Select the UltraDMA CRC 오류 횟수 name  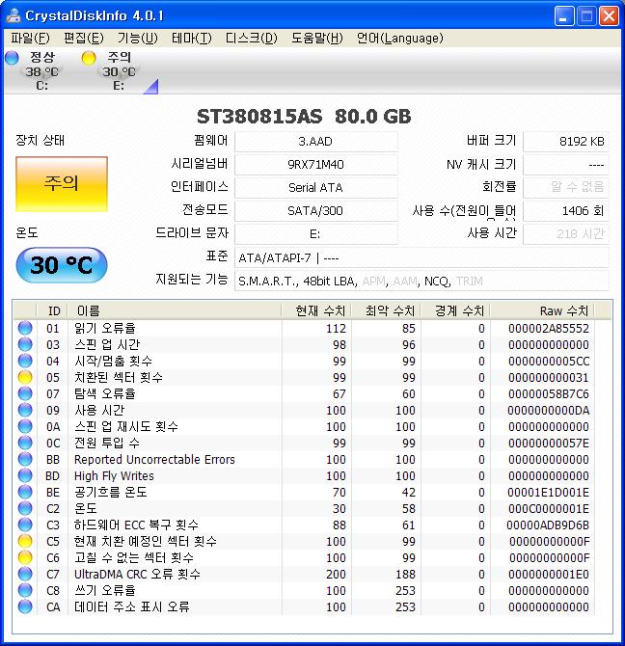(x=137, y=574)
